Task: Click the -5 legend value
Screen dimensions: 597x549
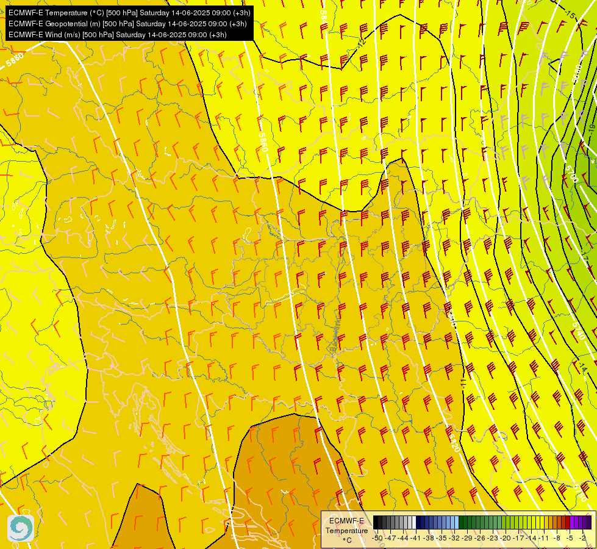Action: point(570,538)
